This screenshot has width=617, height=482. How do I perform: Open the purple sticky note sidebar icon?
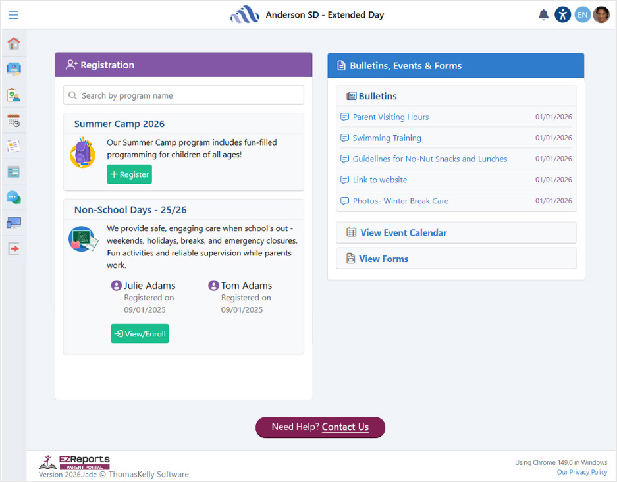14,146
